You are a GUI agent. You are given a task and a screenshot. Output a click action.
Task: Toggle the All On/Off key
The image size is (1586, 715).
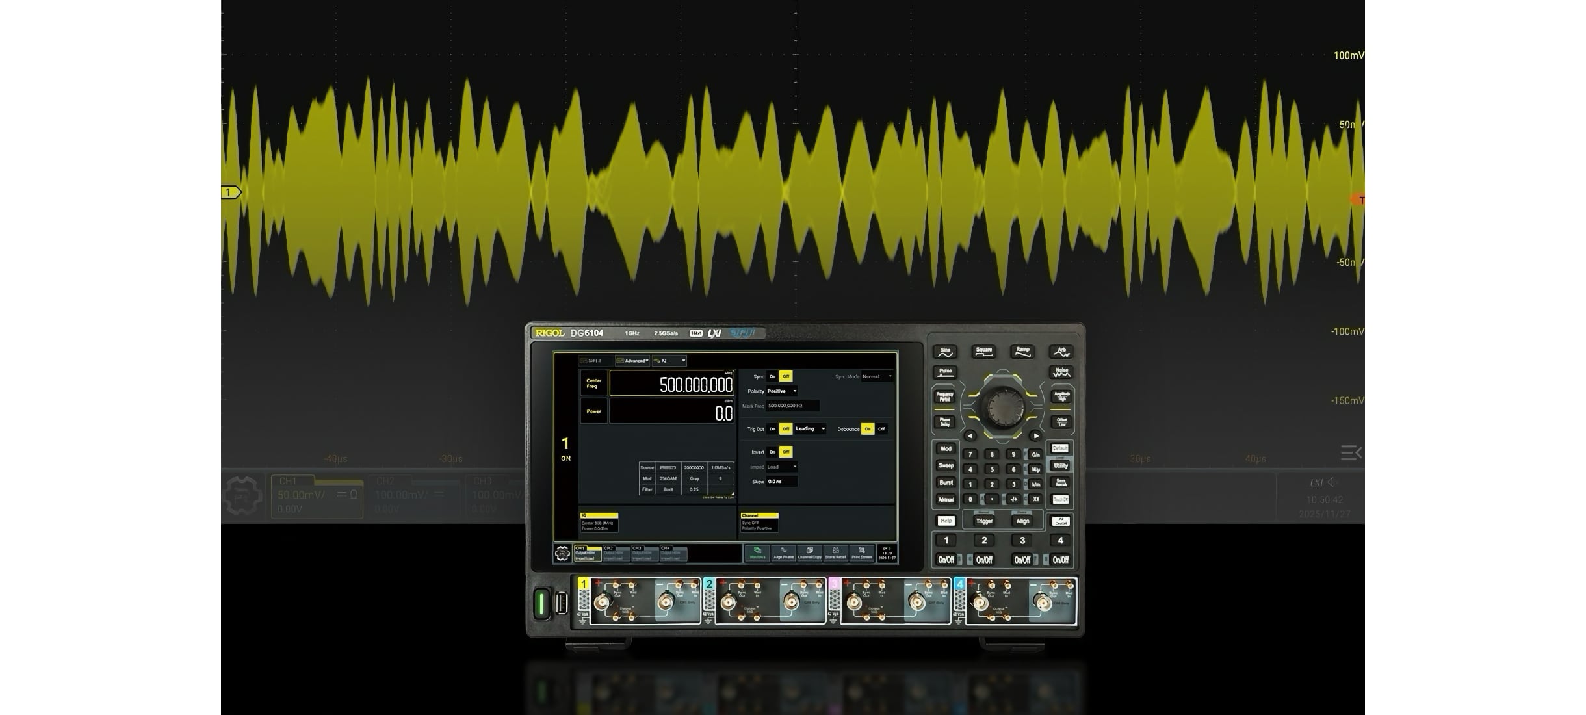(x=1061, y=521)
